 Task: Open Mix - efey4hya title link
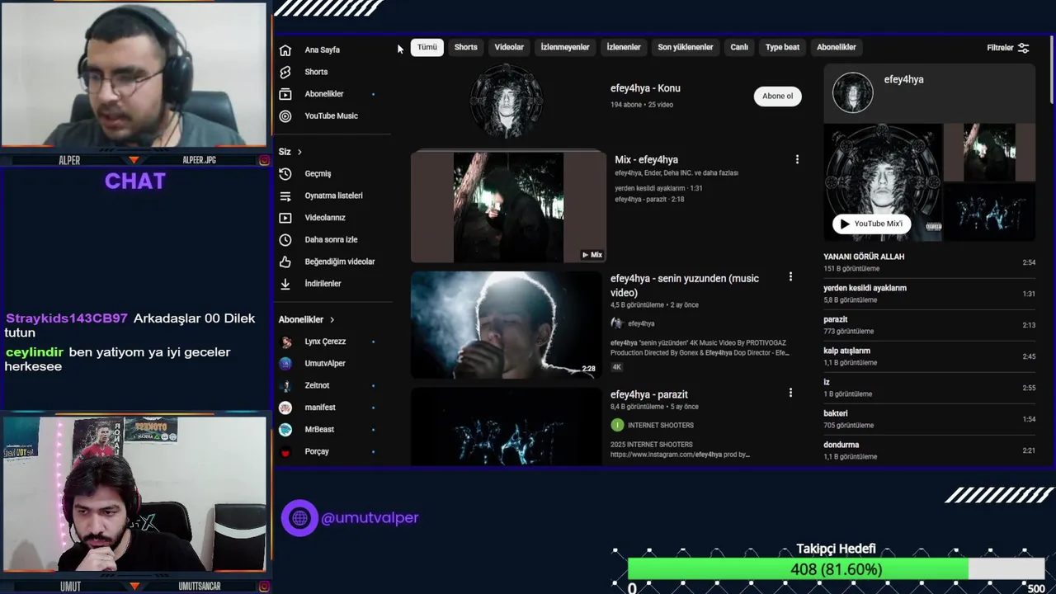646,160
